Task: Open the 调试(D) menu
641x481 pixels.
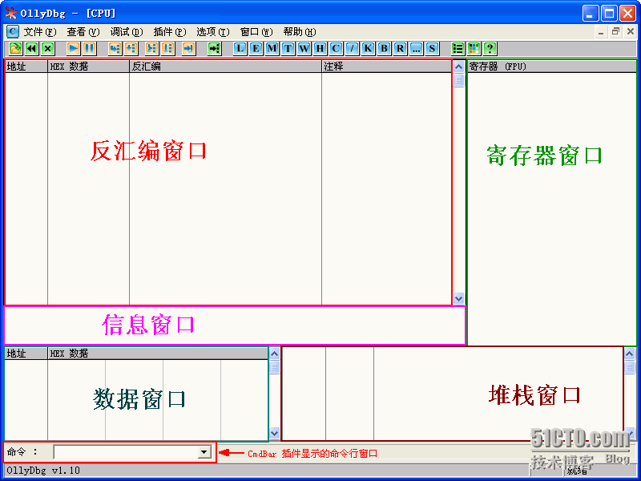Action: (127, 32)
